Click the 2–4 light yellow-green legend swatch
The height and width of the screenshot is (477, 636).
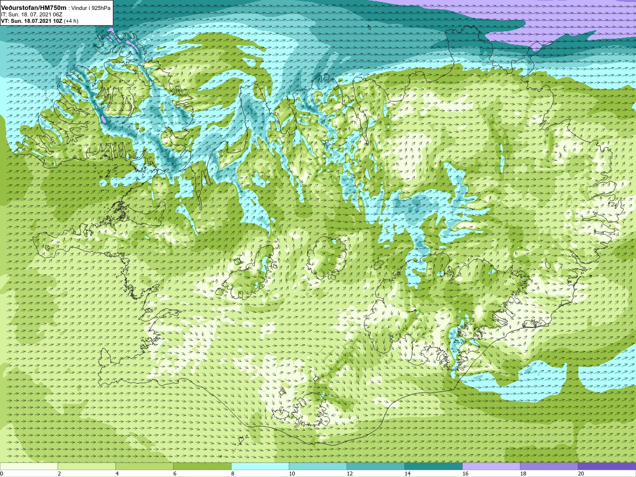point(87,467)
